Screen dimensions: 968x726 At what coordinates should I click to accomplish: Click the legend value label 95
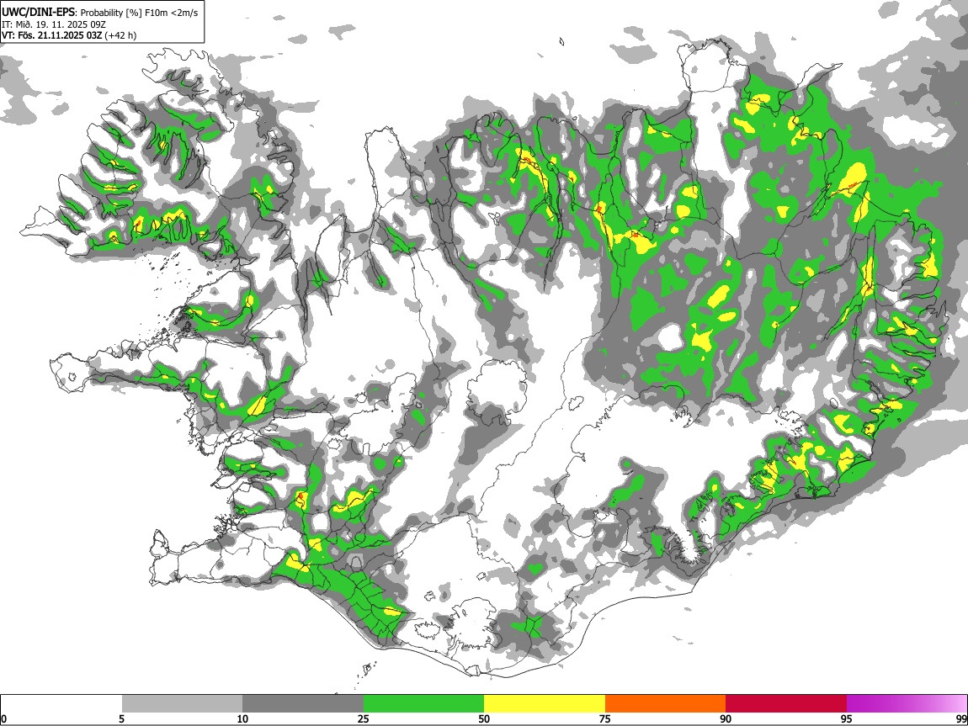(847, 718)
